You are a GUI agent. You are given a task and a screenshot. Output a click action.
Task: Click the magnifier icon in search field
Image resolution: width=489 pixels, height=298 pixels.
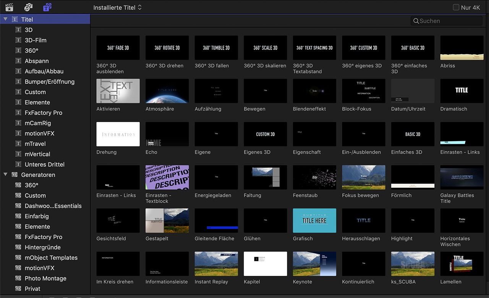point(416,21)
